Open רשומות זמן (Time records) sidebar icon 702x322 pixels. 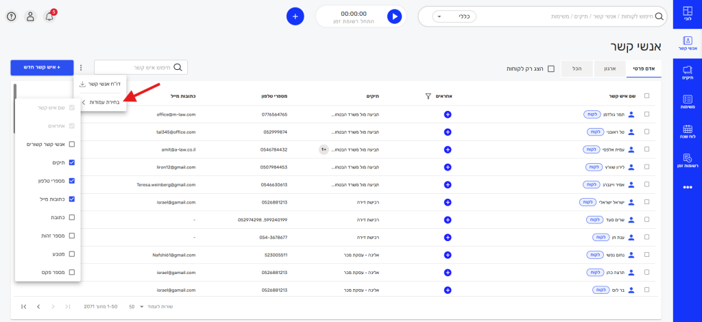click(688, 161)
